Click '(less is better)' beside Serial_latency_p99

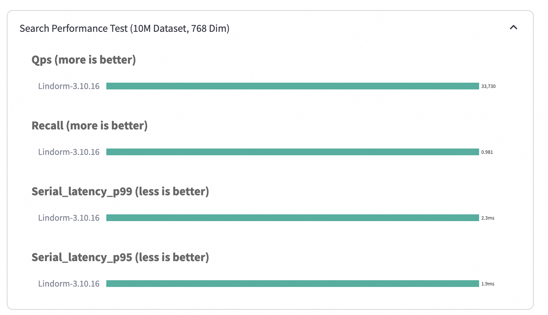click(172, 192)
